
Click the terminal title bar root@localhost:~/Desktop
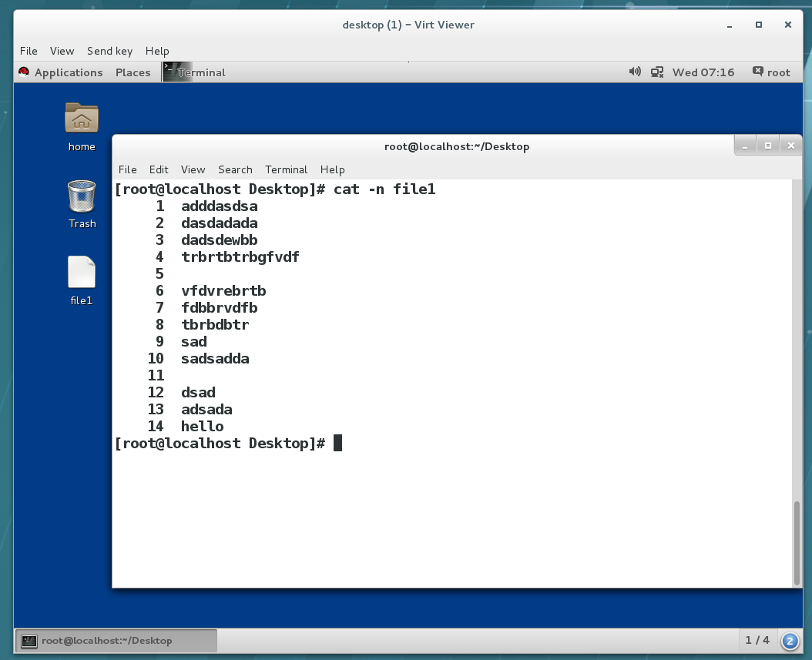click(457, 146)
